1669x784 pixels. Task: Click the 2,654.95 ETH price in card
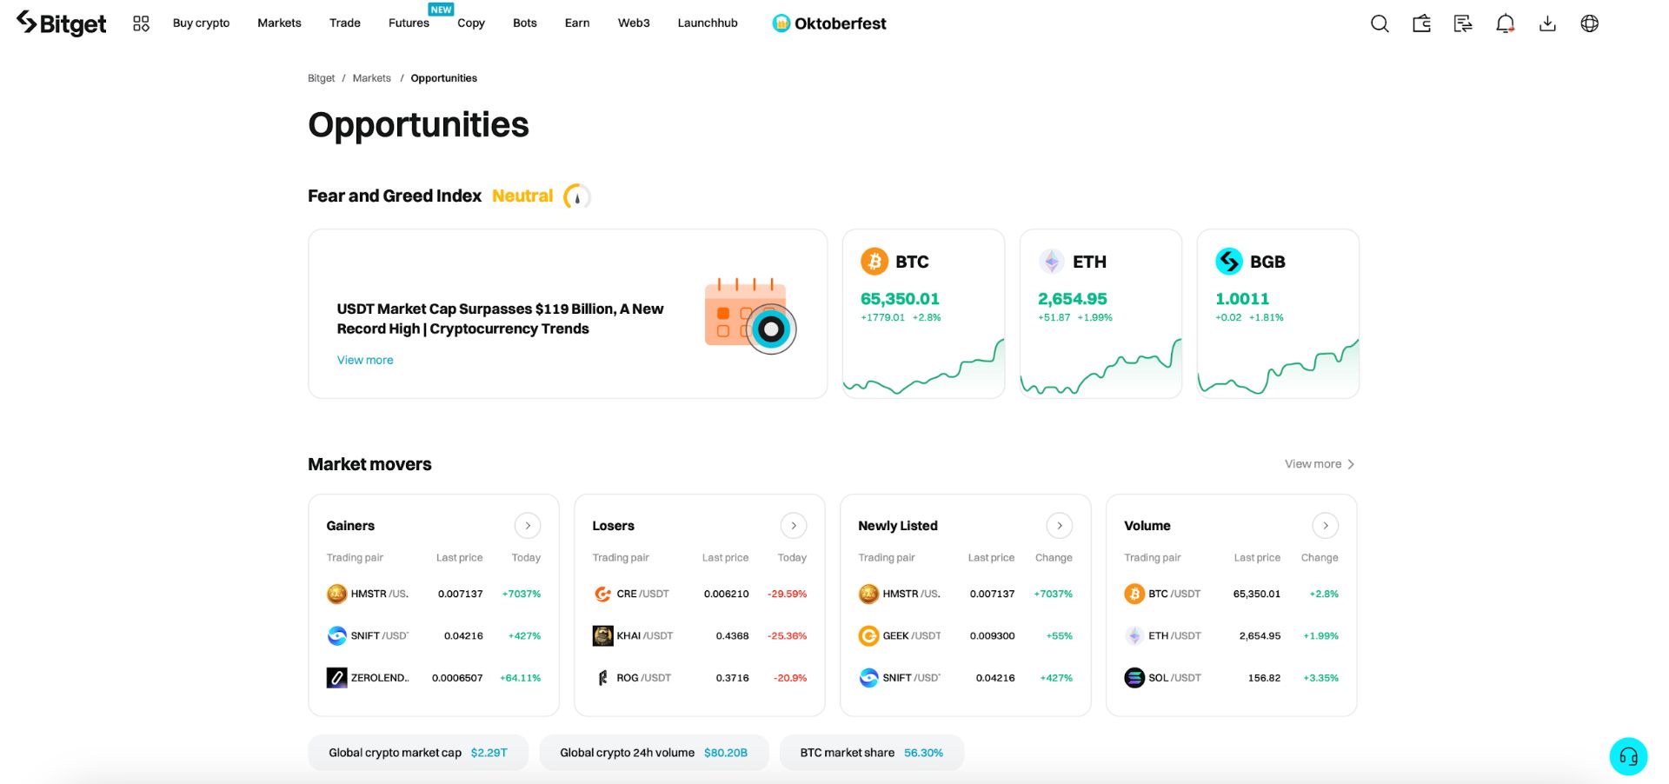coord(1073,299)
